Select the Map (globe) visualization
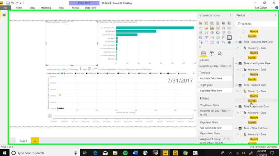Image resolution: width=279 pixels, height=156 pixels. coord(229,32)
